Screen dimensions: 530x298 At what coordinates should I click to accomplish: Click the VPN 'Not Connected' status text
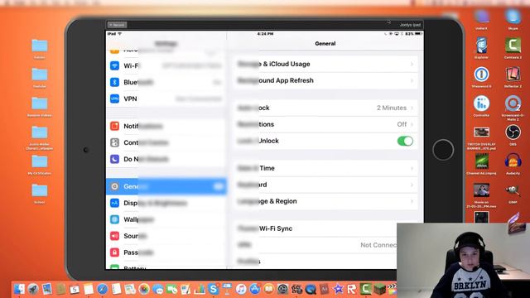tap(378, 245)
